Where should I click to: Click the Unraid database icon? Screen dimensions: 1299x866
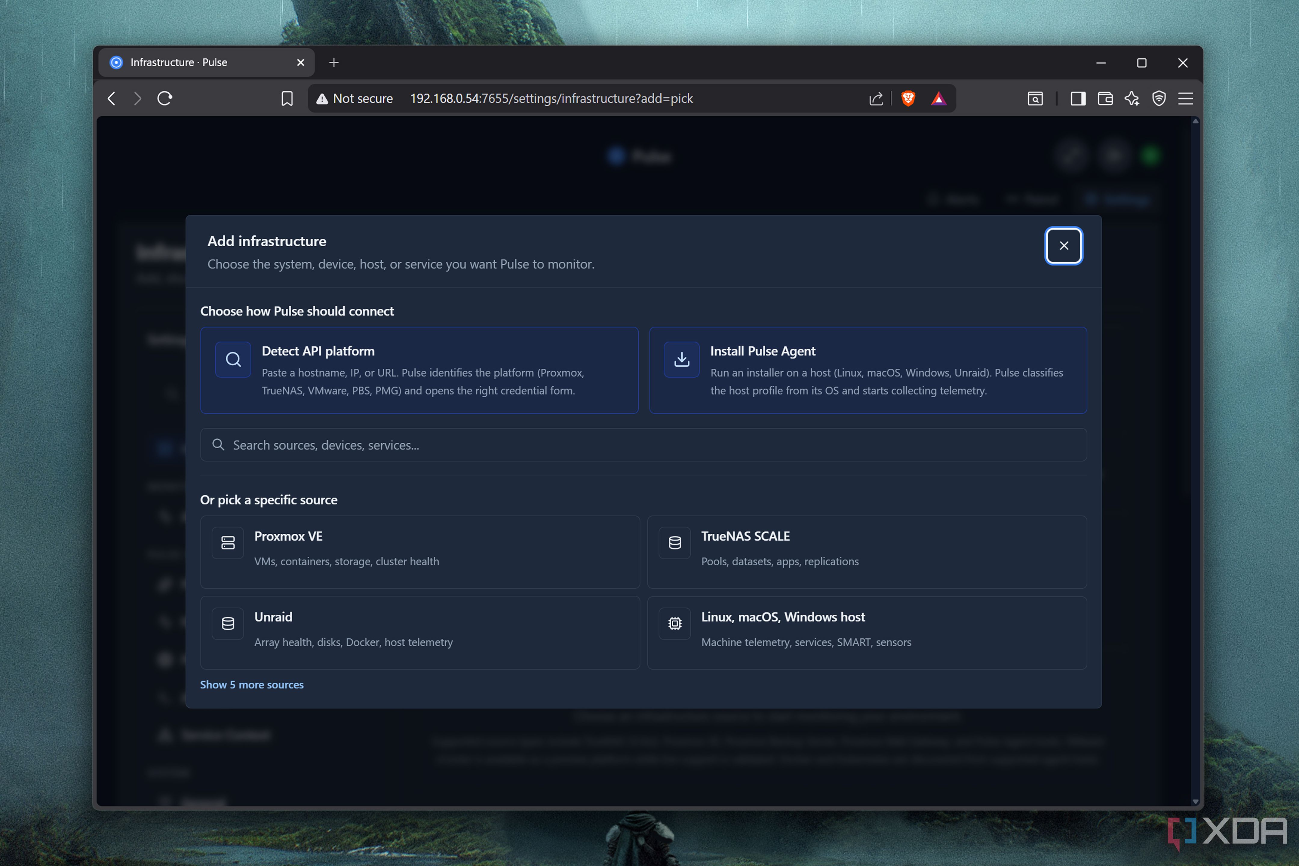228,624
